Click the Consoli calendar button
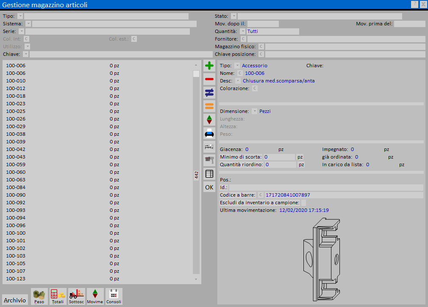 point(114,296)
